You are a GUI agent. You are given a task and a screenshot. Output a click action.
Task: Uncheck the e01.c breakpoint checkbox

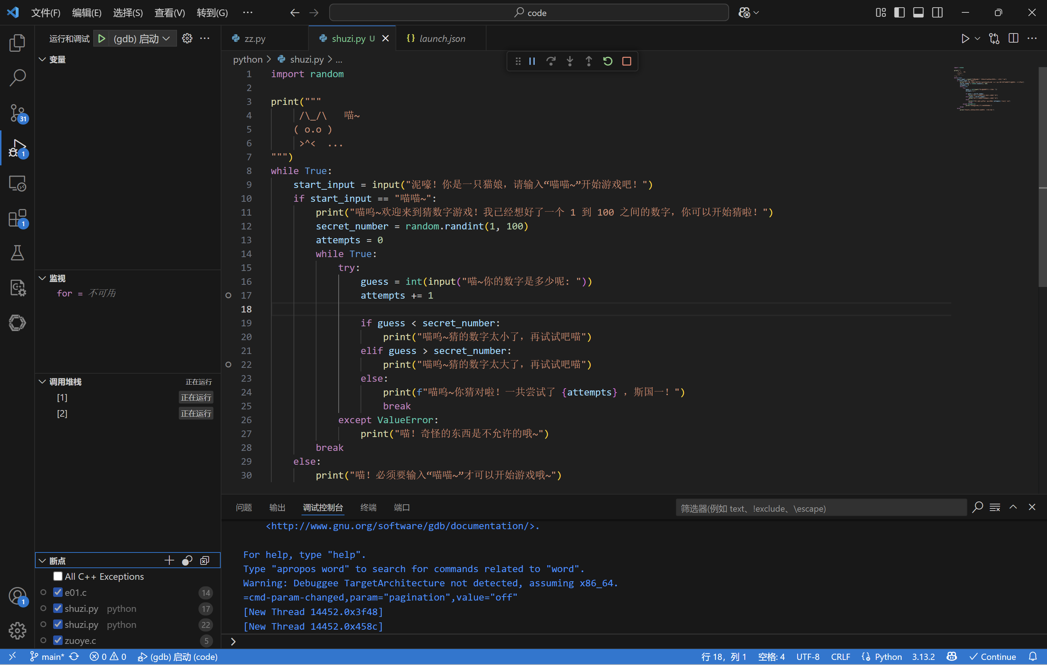click(58, 593)
